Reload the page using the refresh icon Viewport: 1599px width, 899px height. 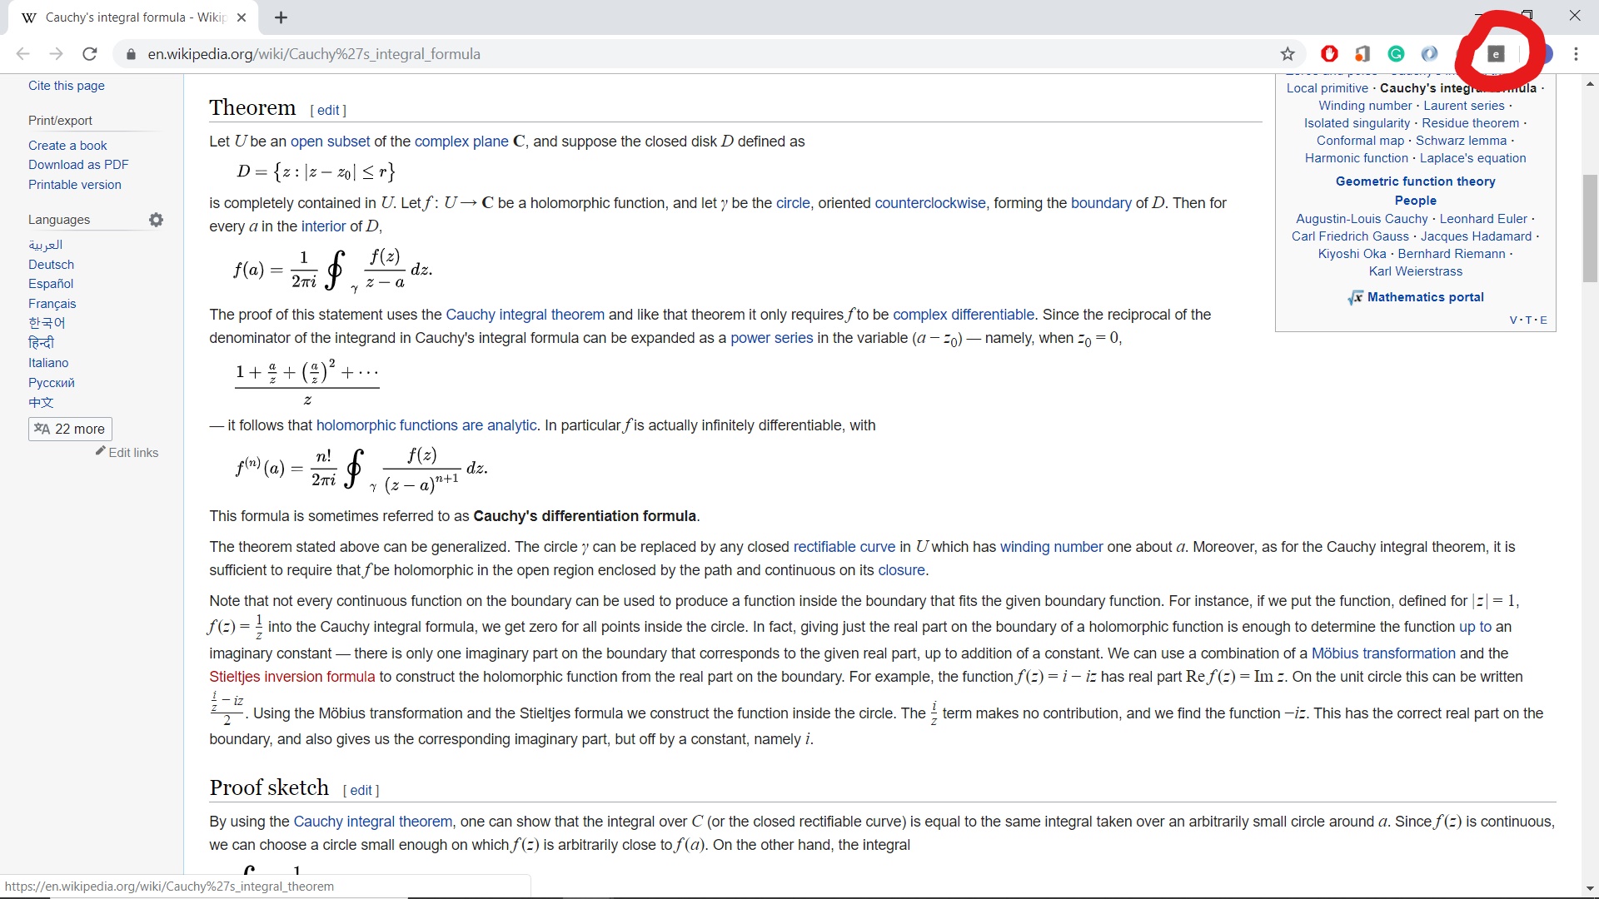point(90,54)
